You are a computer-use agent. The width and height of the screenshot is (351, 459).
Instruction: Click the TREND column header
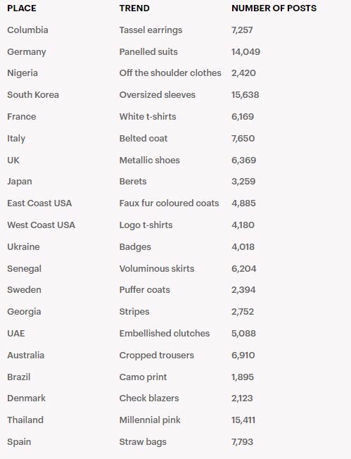click(x=134, y=8)
